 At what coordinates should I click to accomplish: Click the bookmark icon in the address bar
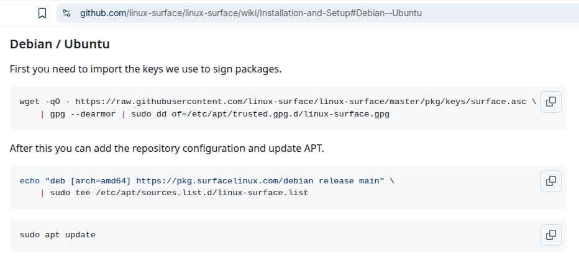(x=42, y=13)
